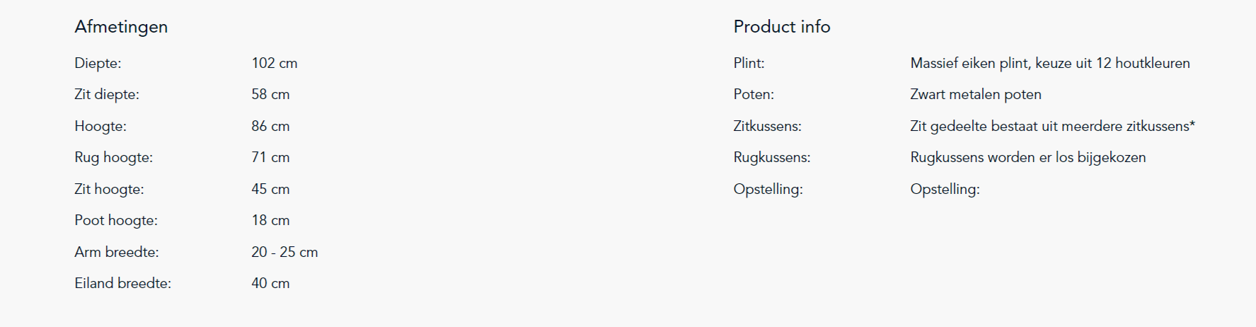Image resolution: width=1256 pixels, height=327 pixels.
Task: Click the 71 cm back height value
Action: (x=270, y=157)
